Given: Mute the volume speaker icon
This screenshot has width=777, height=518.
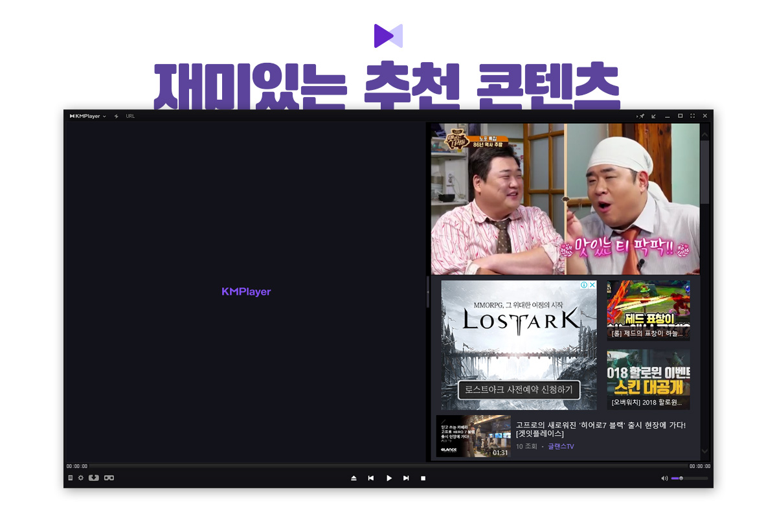Looking at the screenshot, I should click(x=664, y=478).
